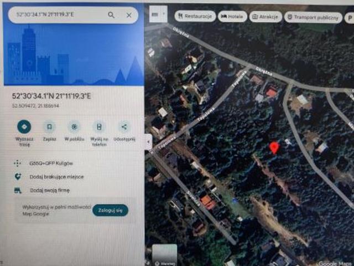Click the search magnifier icon

click(x=111, y=15)
